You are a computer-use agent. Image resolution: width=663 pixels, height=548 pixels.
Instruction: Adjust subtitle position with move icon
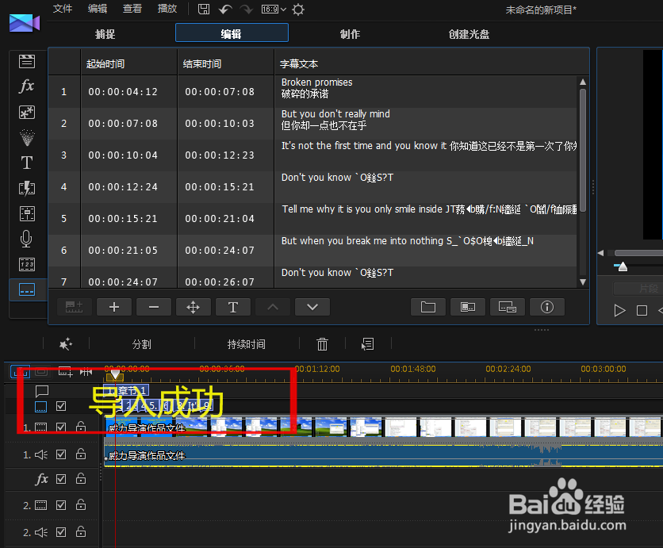[194, 307]
